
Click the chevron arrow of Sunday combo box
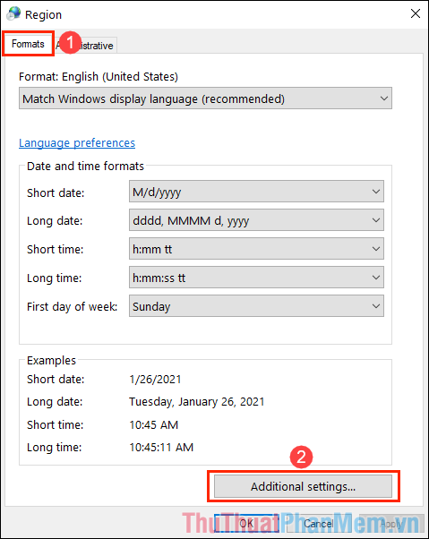point(376,306)
